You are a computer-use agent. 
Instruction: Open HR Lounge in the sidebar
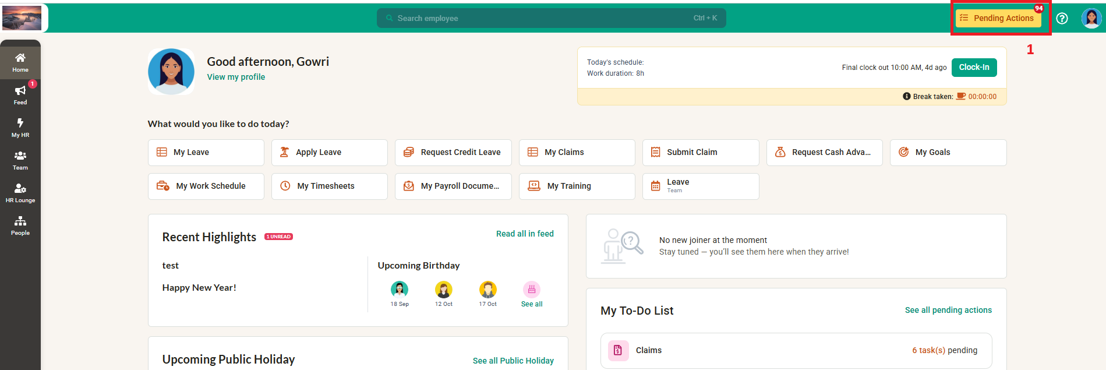coord(20,193)
